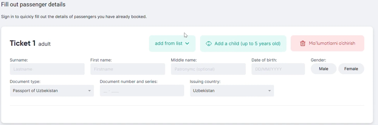Open Passport of Uzbekistan document type selector

click(52, 91)
